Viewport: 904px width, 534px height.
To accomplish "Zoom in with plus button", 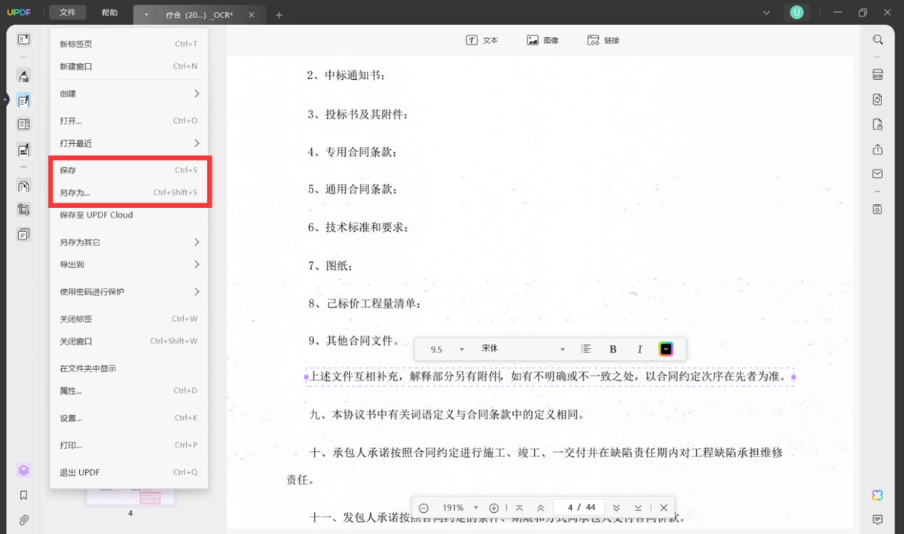I will pos(494,508).
